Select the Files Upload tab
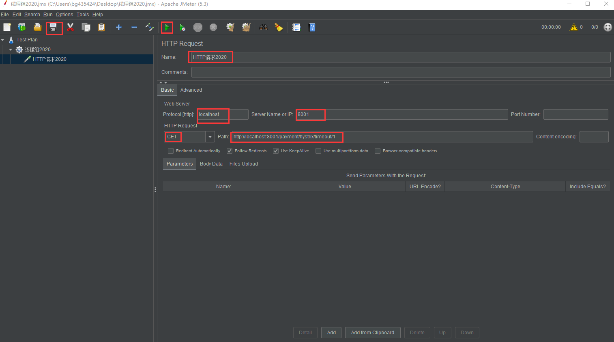 [x=244, y=164]
